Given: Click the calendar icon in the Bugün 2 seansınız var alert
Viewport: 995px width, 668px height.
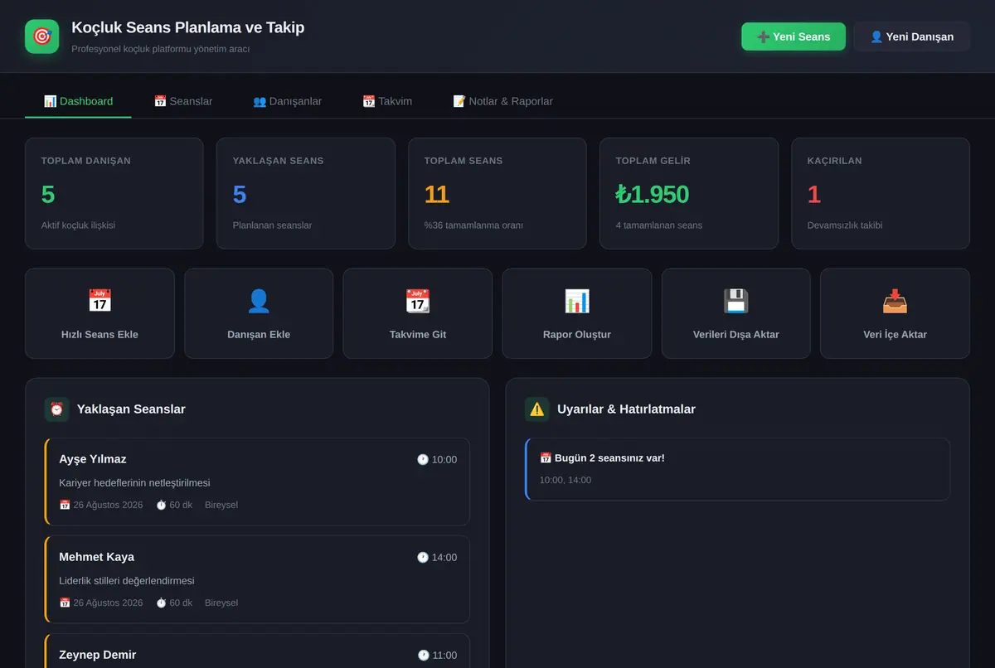Looking at the screenshot, I should coord(546,458).
